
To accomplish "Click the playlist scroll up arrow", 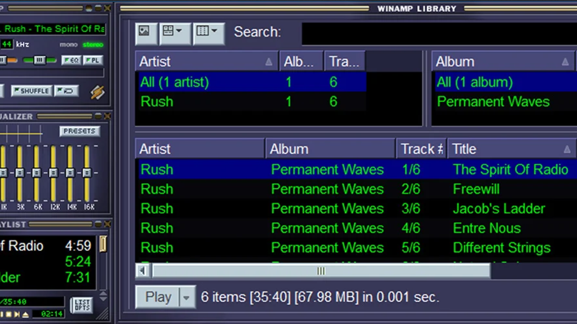I will click(x=103, y=294).
